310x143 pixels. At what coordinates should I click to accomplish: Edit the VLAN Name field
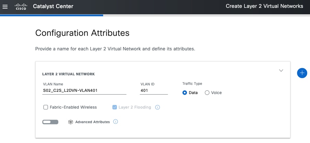click(x=84, y=91)
